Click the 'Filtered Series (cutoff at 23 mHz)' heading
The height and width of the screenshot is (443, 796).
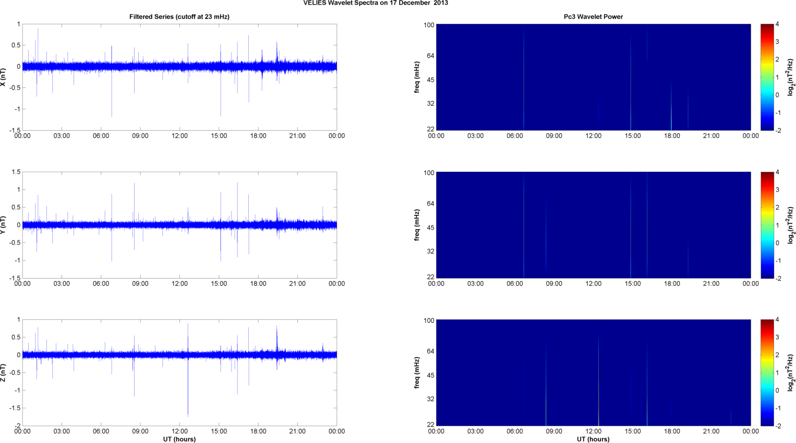179,17
